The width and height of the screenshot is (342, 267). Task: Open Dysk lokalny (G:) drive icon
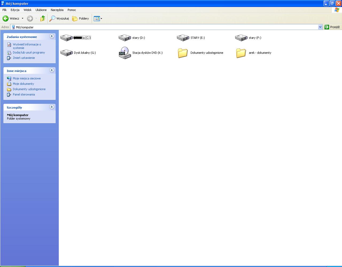[x=67, y=53]
